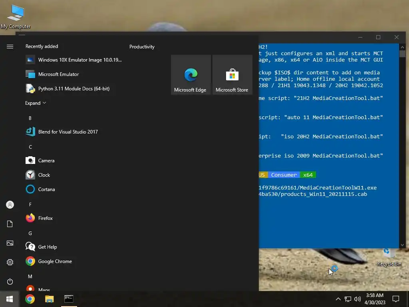Viewport: 409px width, 307px height.
Task: Click scrollbar up arrow in console window
Action: click(402, 47)
